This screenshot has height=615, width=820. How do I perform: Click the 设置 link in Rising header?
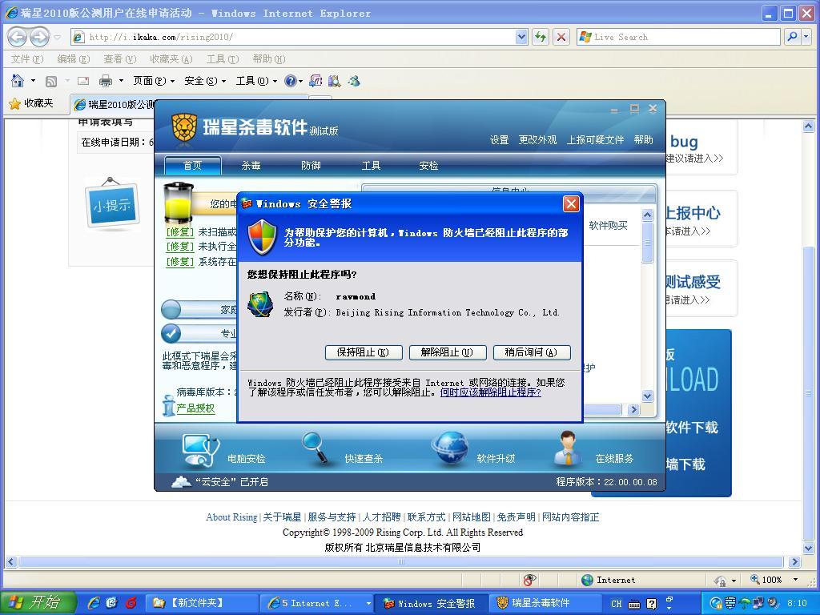499,139
